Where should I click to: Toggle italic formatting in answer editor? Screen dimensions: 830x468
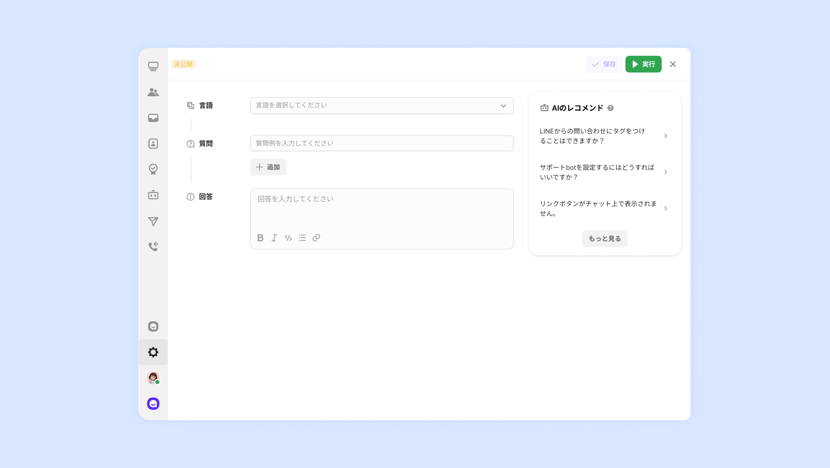(274, 238)
